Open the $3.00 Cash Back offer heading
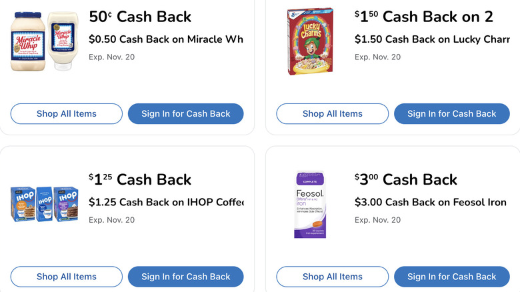This screenshot has height=292, width=520. [406, 179]
